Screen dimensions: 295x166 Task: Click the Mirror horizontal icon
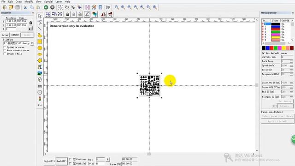point(104,14)
